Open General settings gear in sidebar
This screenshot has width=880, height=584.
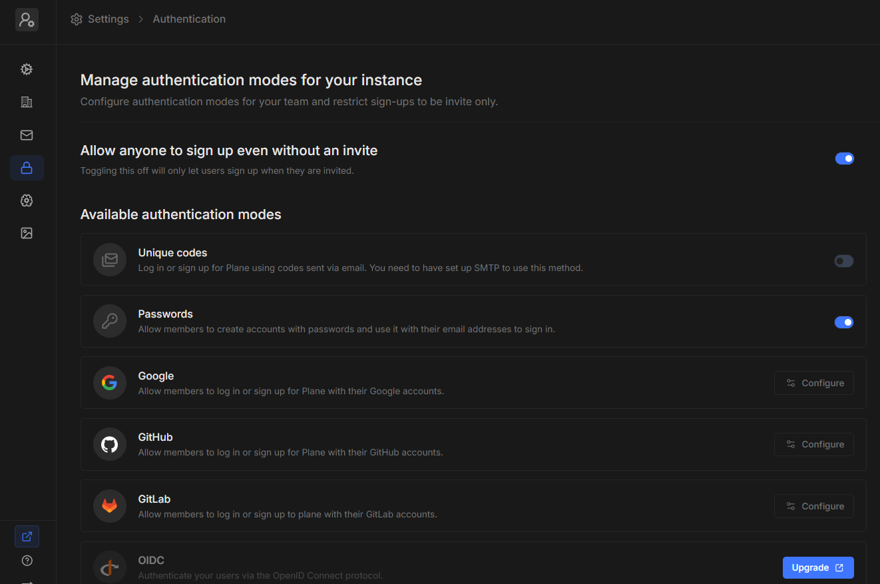(x=27, y=69)
